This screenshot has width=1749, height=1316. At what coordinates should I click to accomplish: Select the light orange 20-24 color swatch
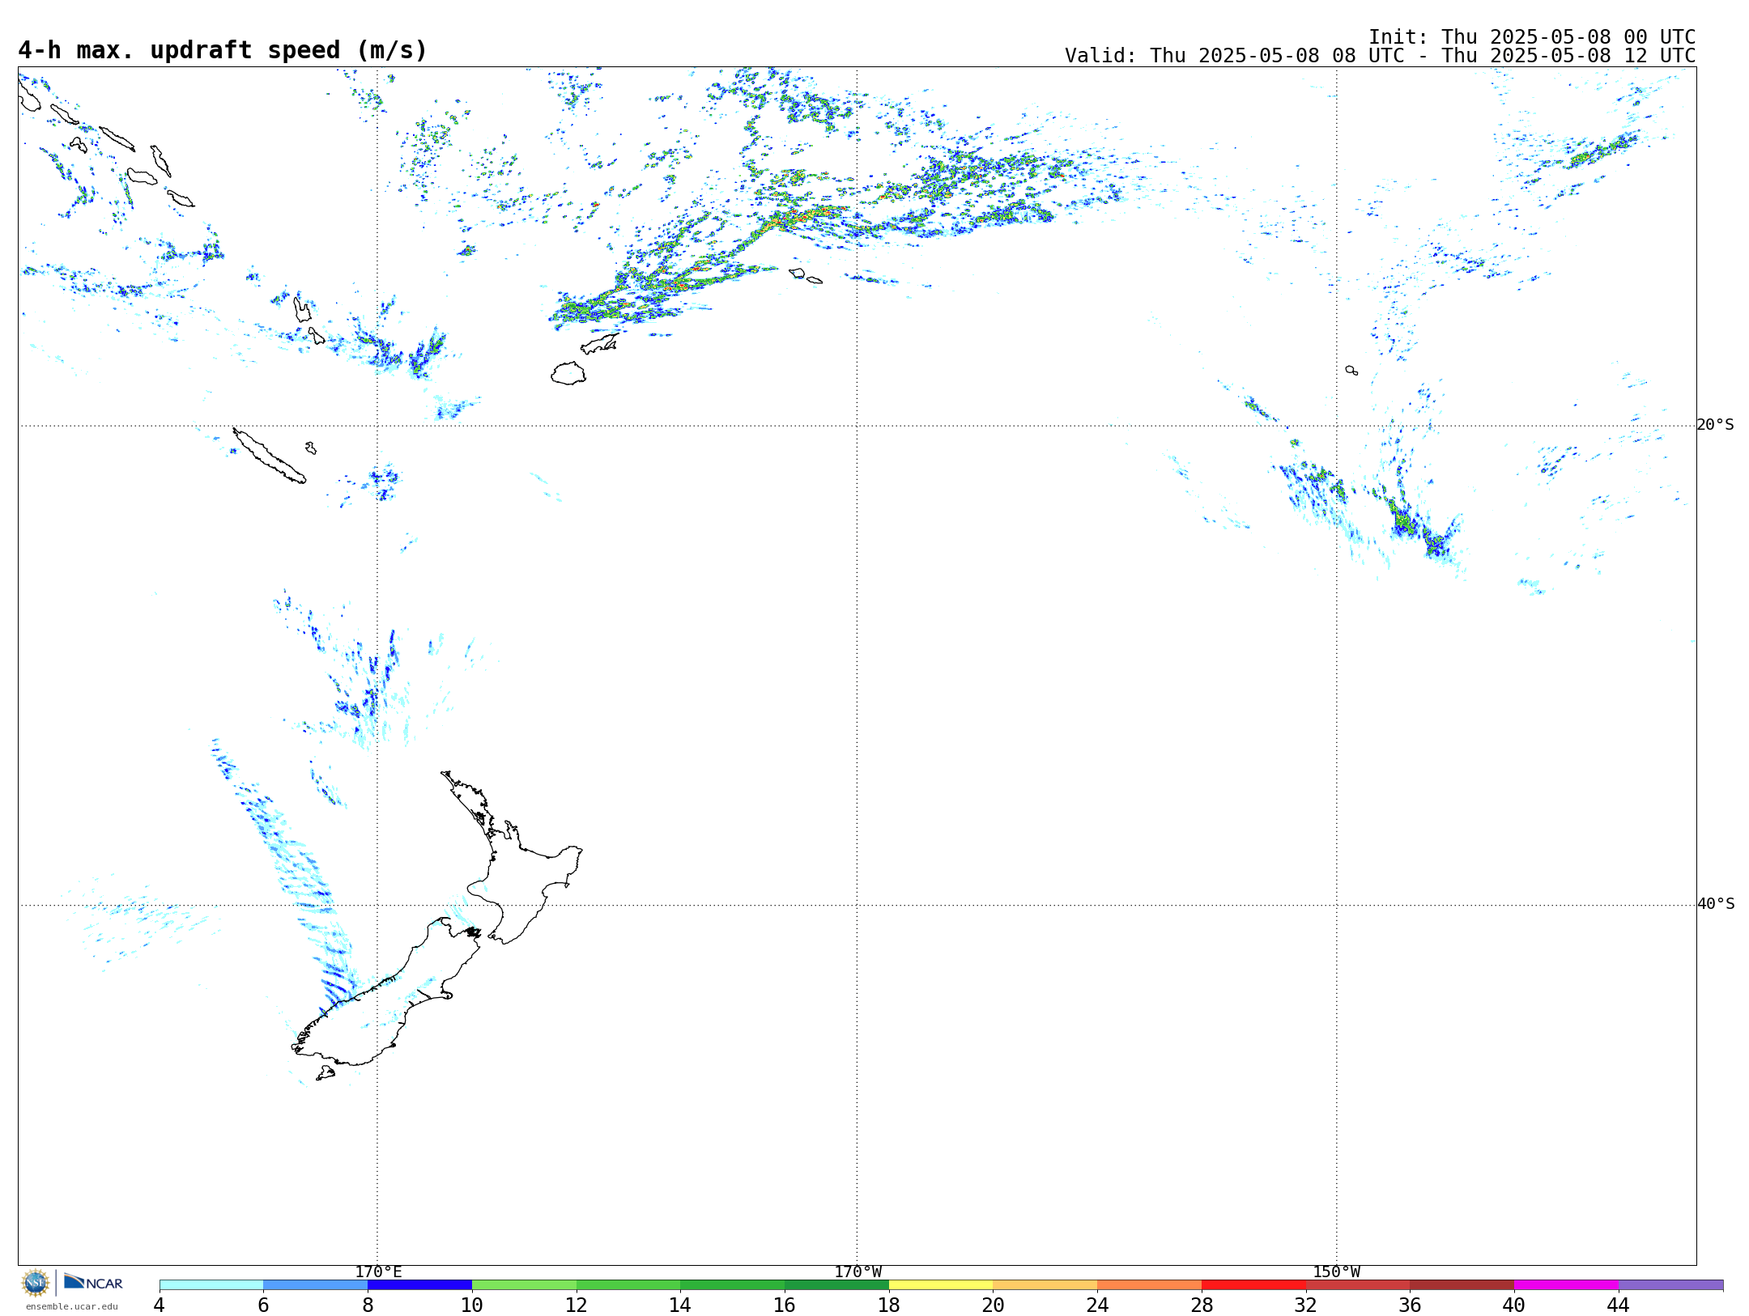[x=1045, y=1284]
